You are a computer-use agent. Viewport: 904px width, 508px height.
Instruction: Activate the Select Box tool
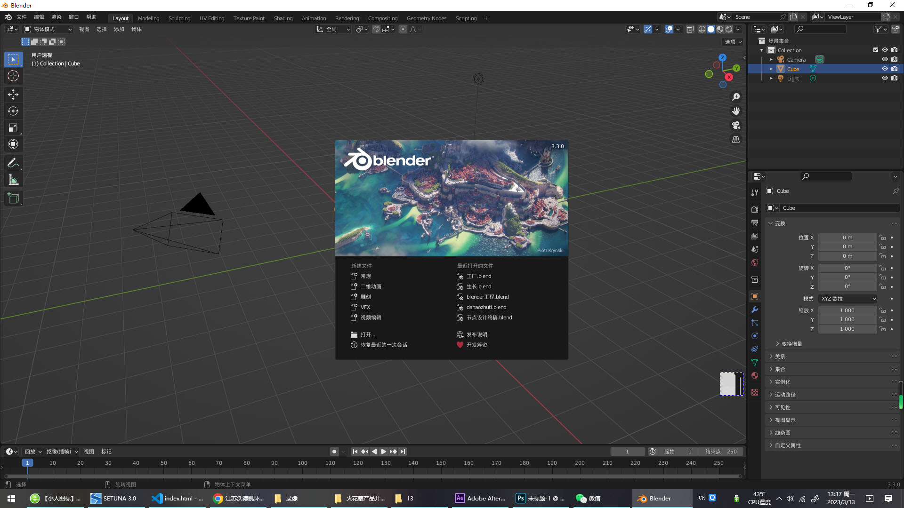(x=13, y=59)
